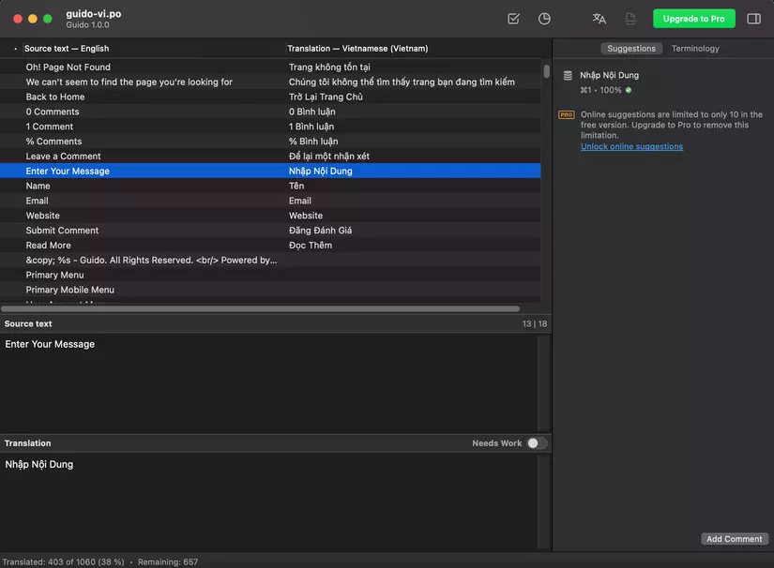
Task: Click the Add Comment button
Action: (734, 539)
